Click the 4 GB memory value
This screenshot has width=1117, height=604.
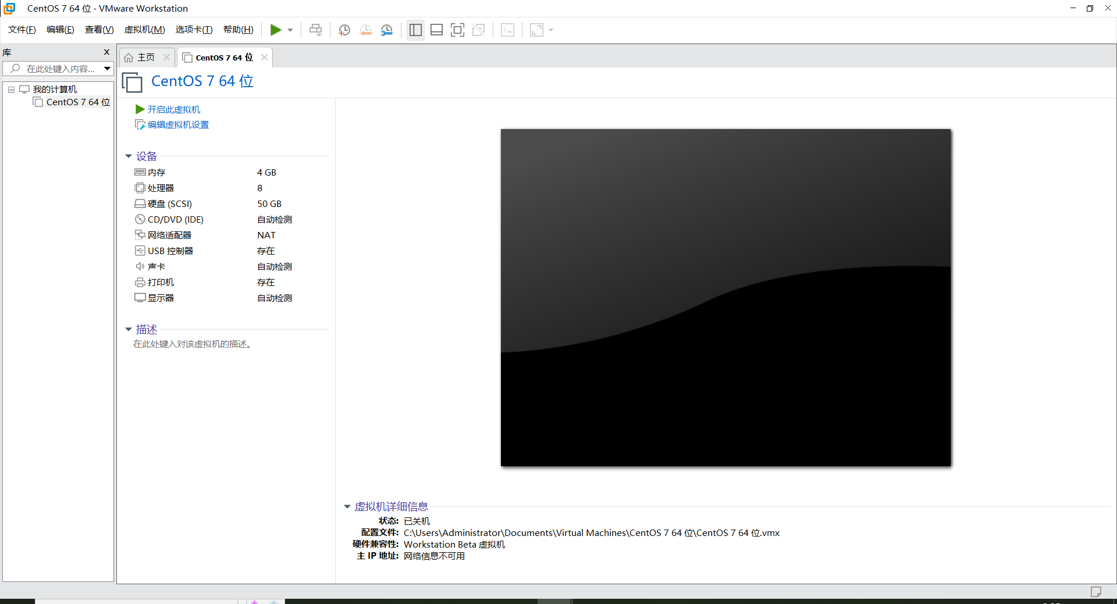click(267, 173)
